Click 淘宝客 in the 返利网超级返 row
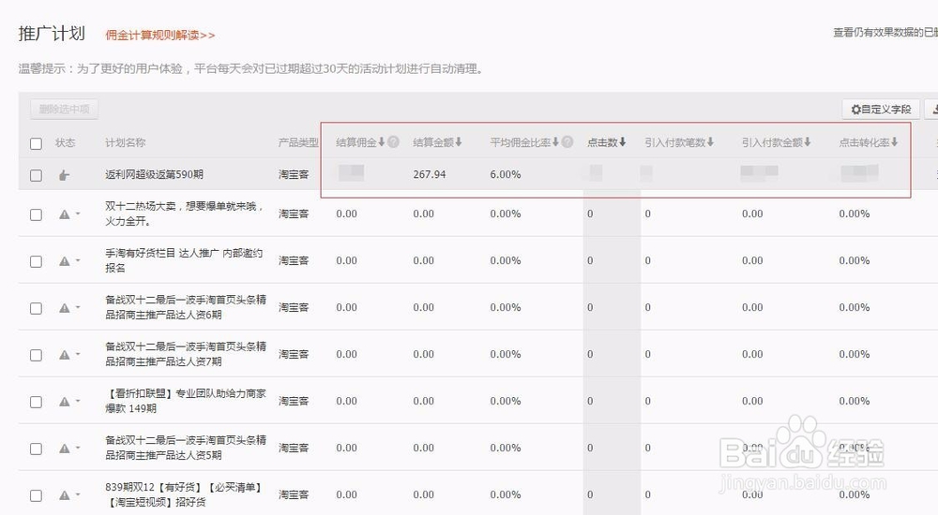The width and height of the screenshot is (938, 515). click(x=293, y=174)
